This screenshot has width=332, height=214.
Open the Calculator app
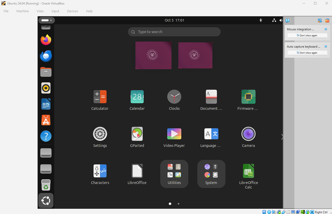coord(100,100)
